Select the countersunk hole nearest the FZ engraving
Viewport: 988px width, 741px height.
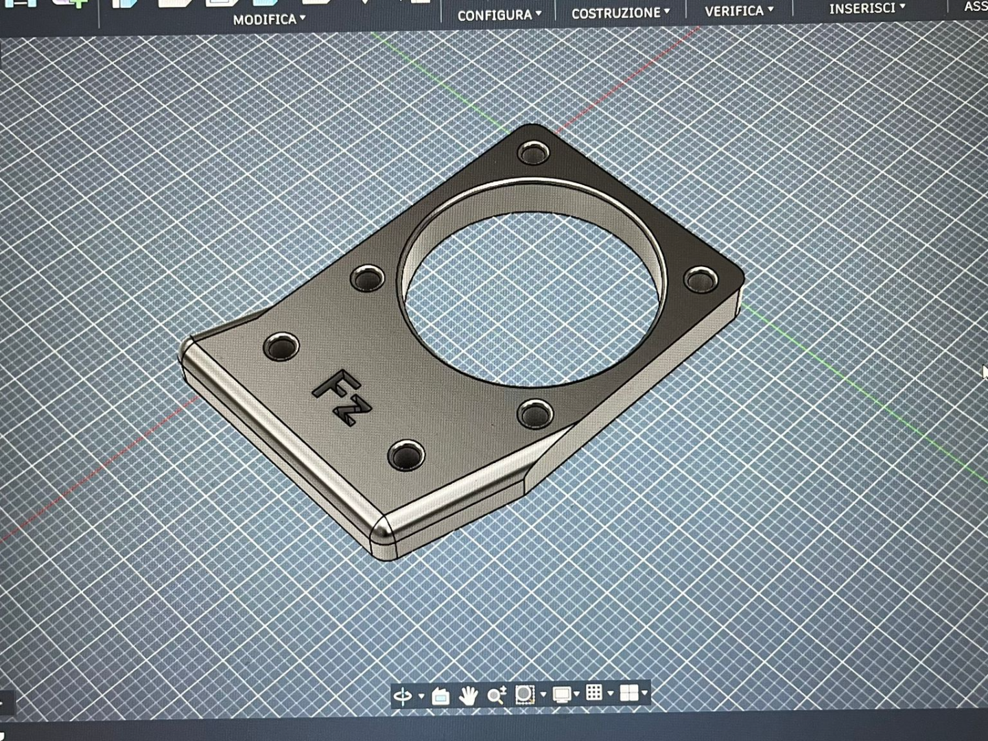[x=281, y=346]
